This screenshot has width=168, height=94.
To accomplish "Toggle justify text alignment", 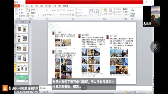I will coord(68,15).
